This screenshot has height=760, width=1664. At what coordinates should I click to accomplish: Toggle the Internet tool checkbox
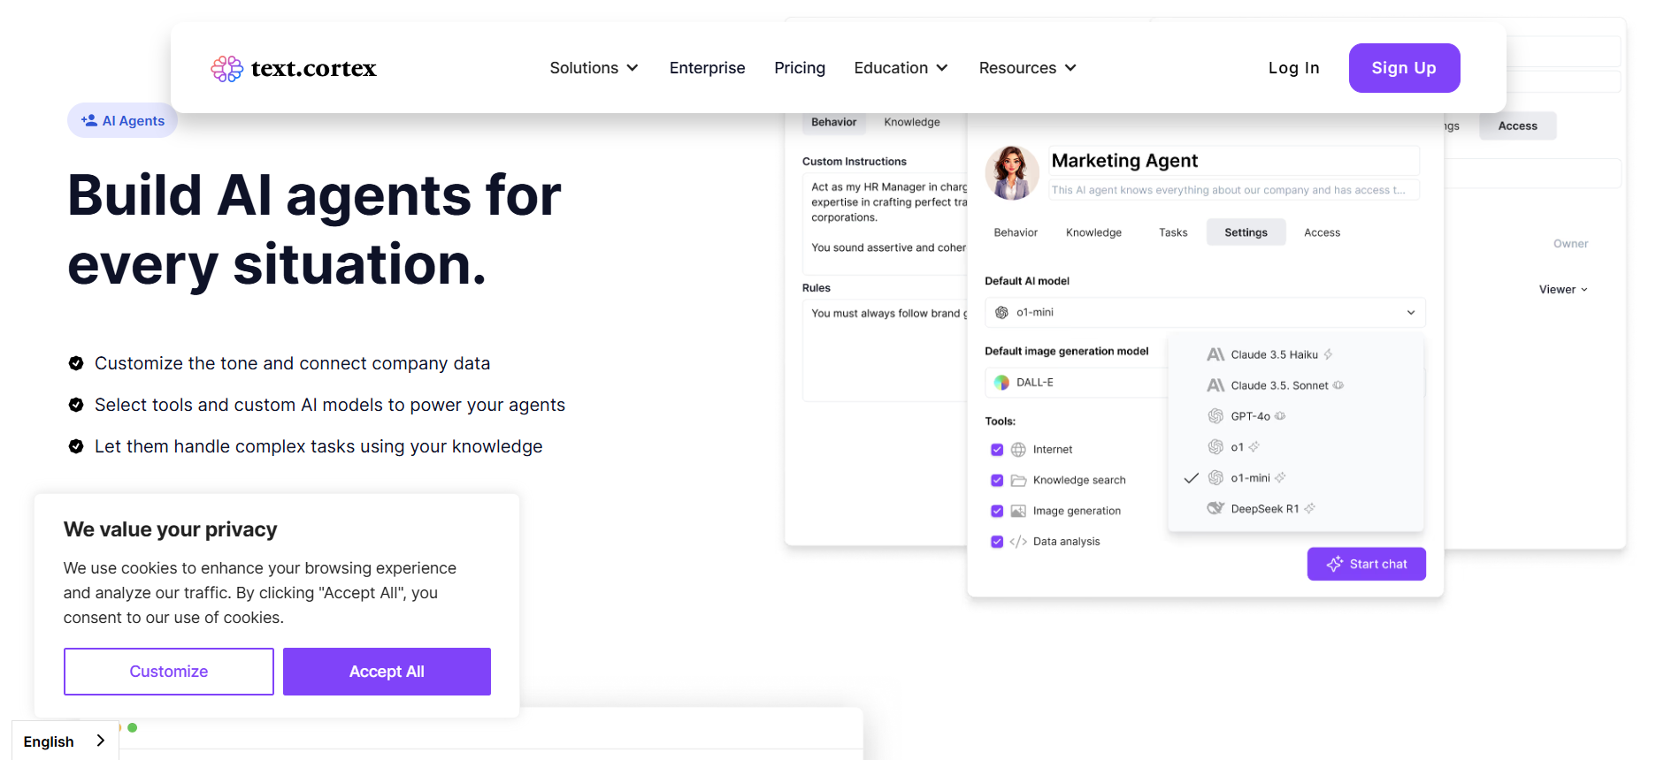pos(997,450)
